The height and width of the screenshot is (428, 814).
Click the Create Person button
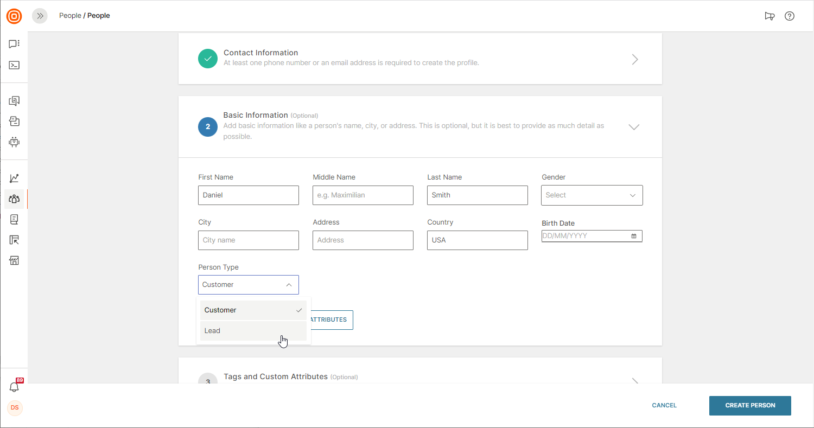point(749,405)
